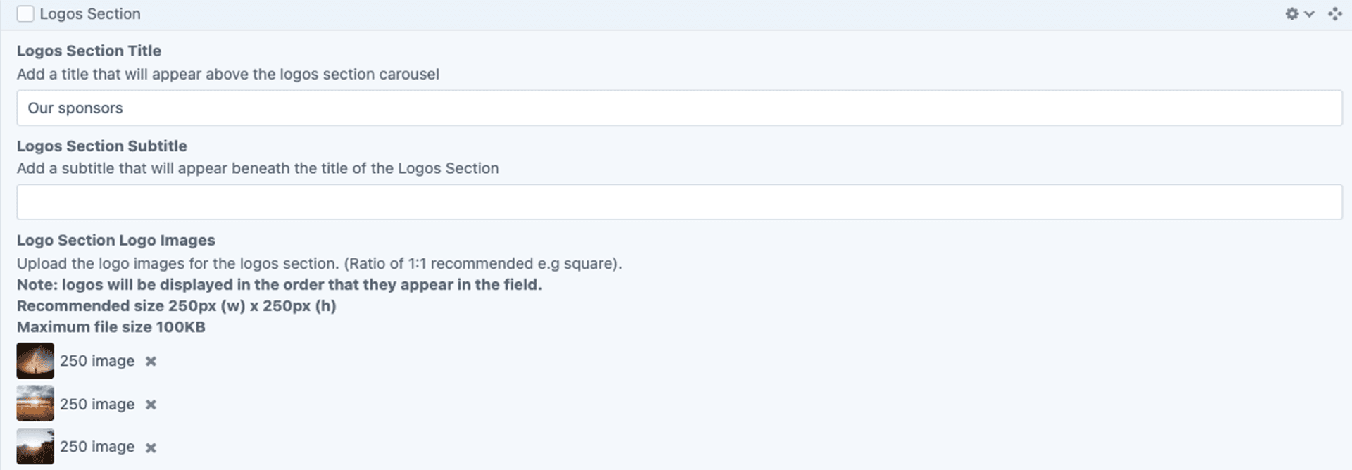Click the Logos Section header label text

point(90,14)
